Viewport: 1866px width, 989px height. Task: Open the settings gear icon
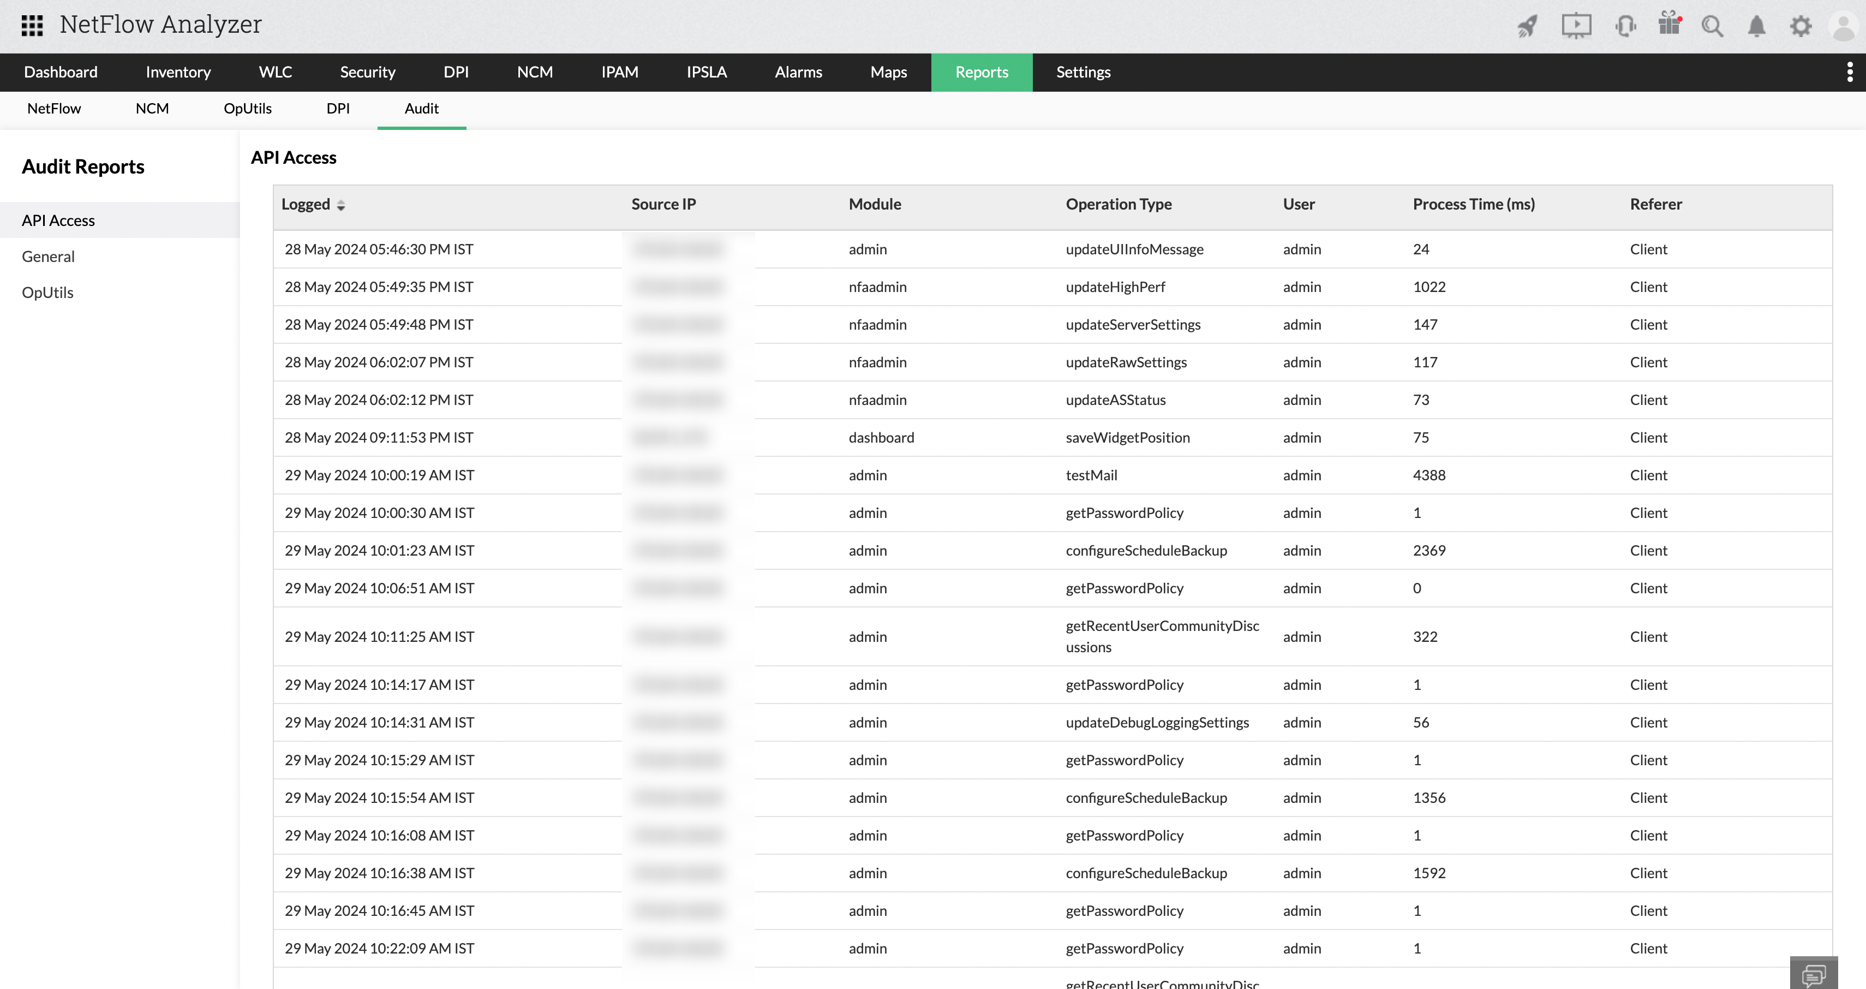1801,26
